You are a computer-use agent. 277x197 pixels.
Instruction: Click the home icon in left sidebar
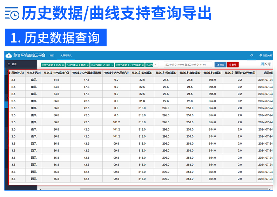(x=9, y=64)
